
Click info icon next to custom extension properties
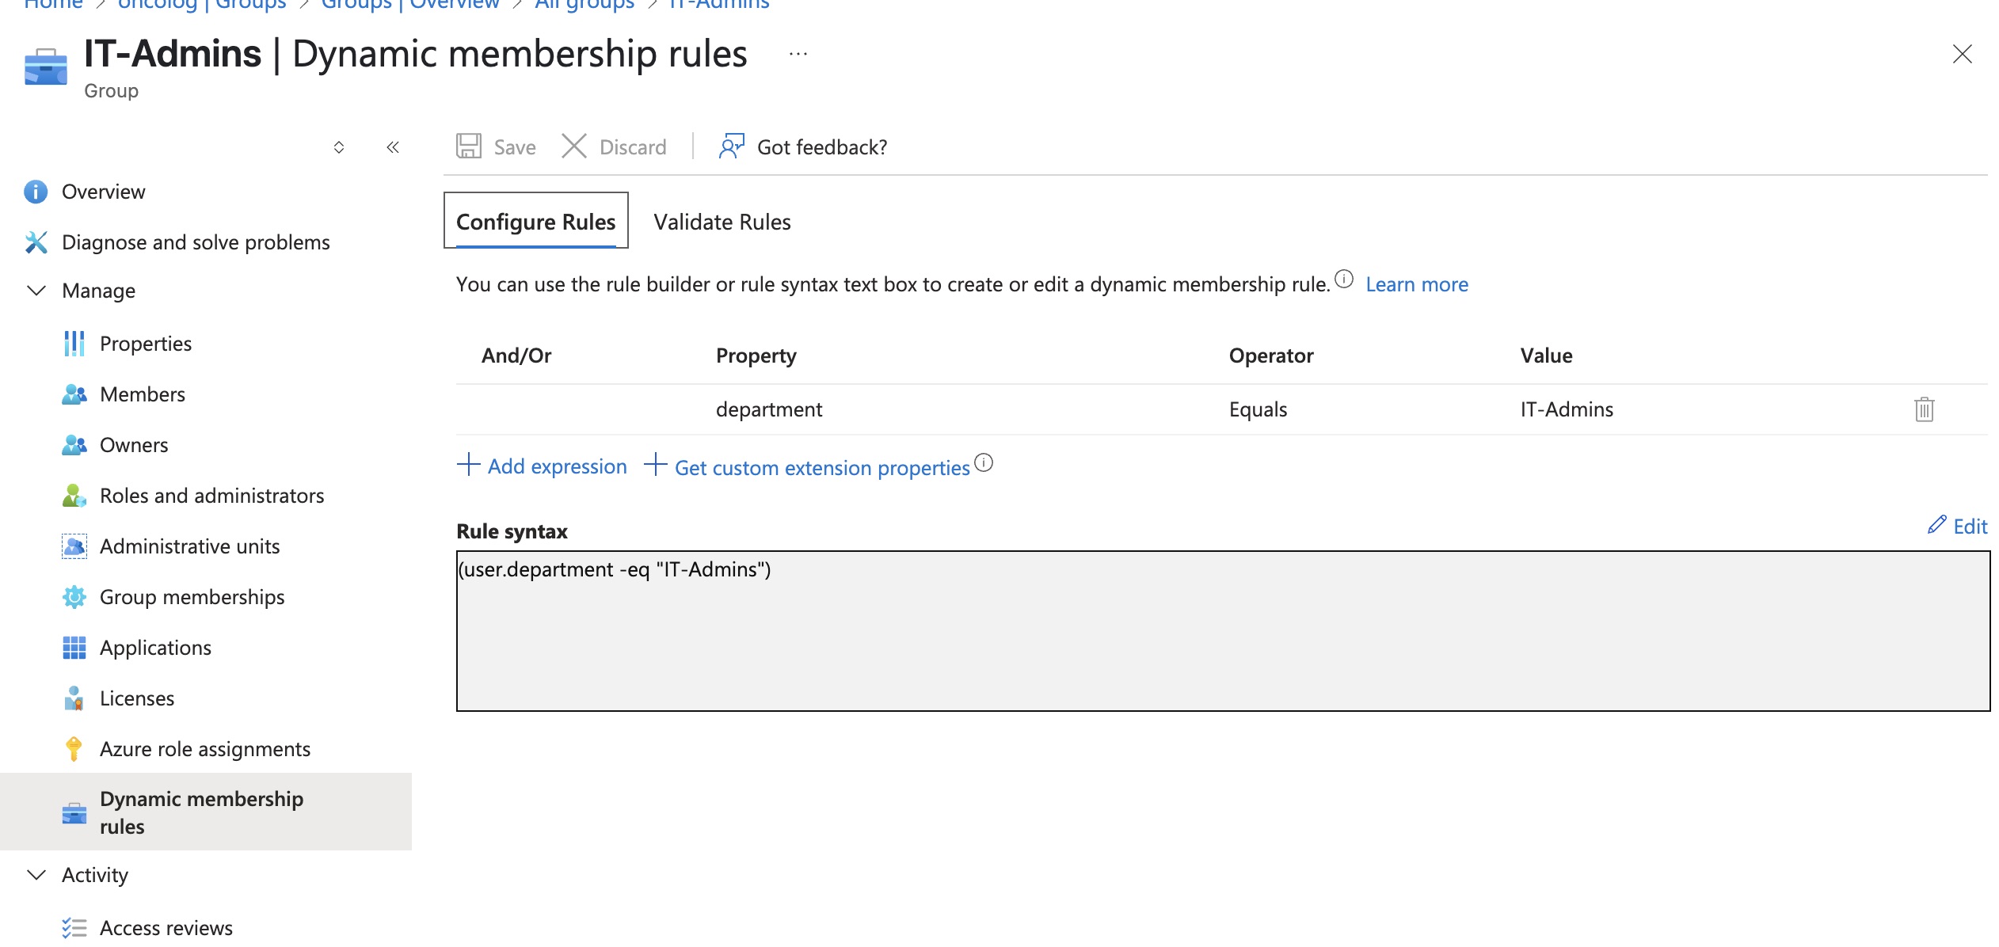984,462
